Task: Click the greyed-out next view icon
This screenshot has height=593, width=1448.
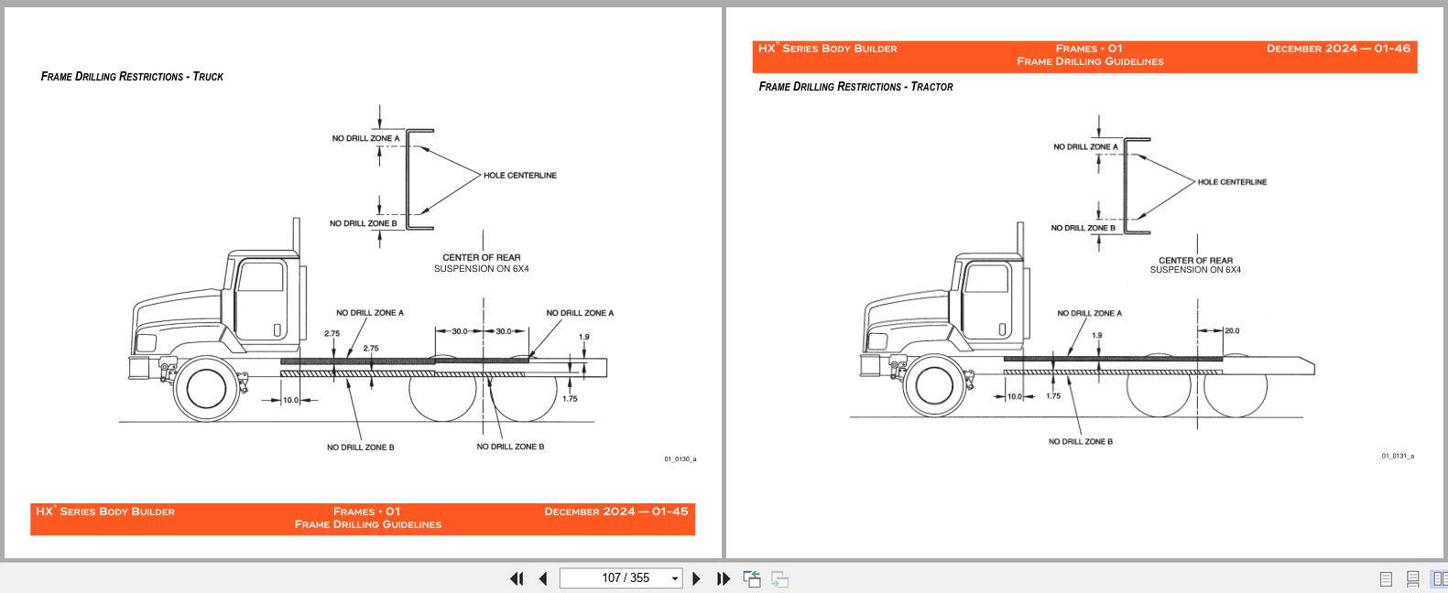Action: point(779,578)
